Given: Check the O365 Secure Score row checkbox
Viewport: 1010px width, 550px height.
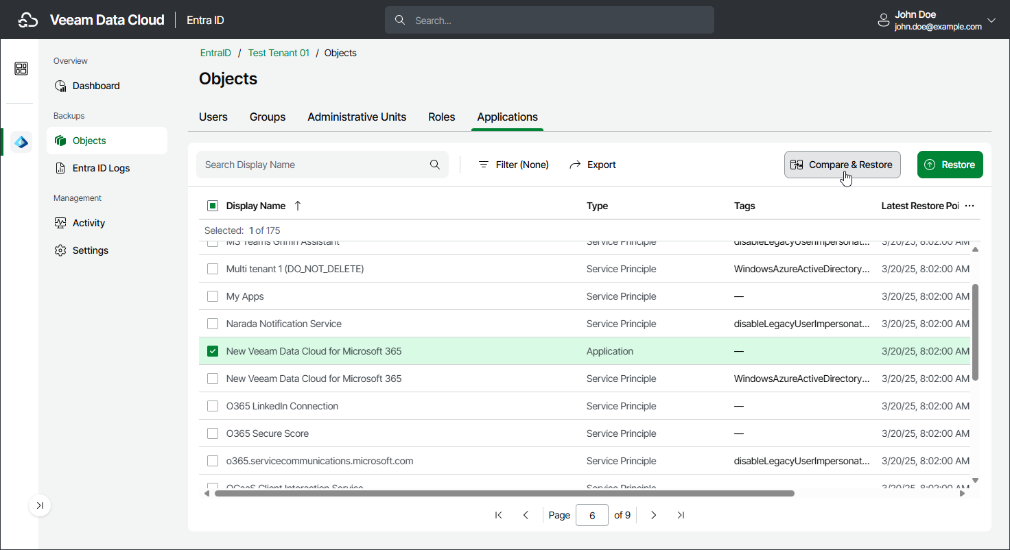Looking at the screenshot, I should click(x=213, y=433).
